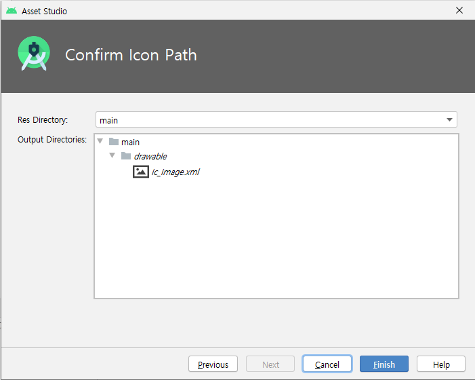
Task: Open Help for Asset Studio
Action: point(440,364)
